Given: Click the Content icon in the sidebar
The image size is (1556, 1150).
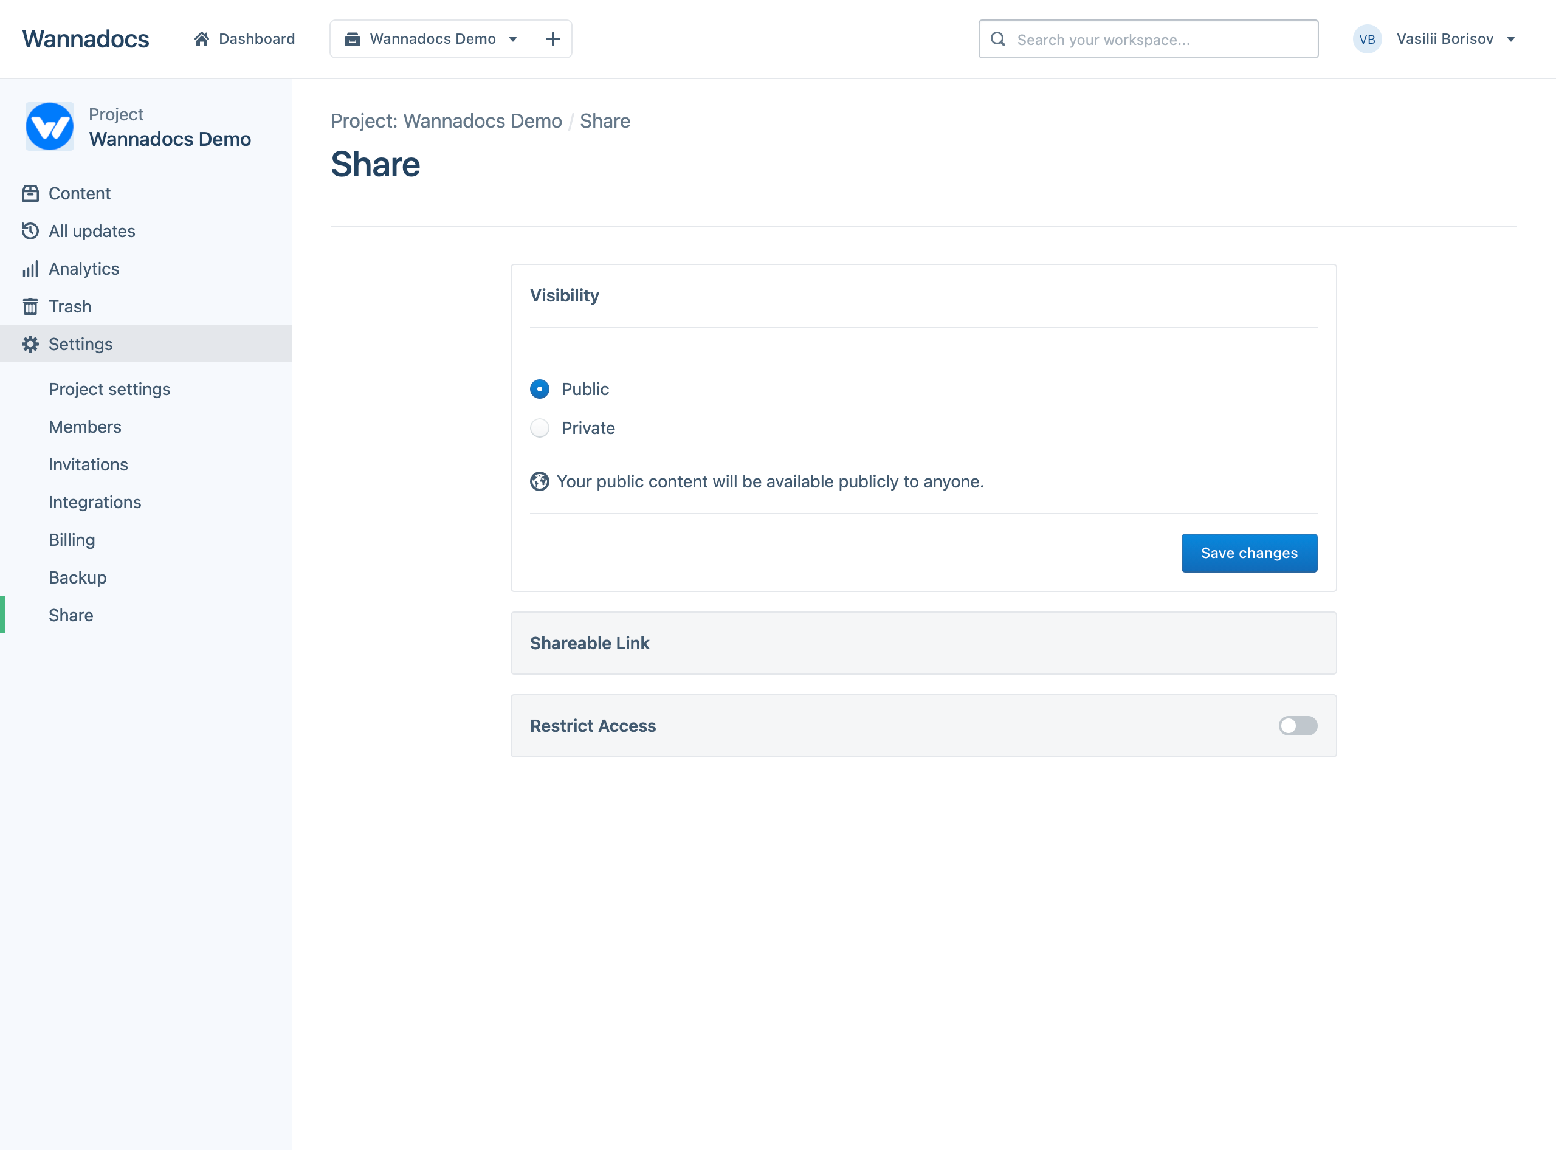Looking at the screenshot, I should coord(30,193).
